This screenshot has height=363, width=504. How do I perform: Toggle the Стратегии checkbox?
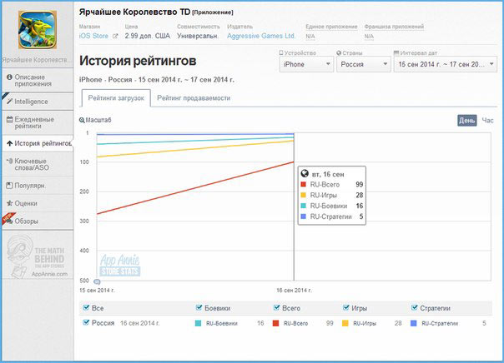click(415, 307)
